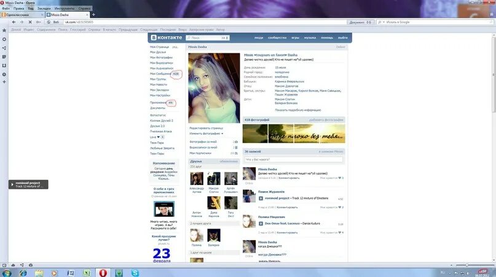Click the vk.com address bar
Screen dimensions: 496x277
pos(205,22)
